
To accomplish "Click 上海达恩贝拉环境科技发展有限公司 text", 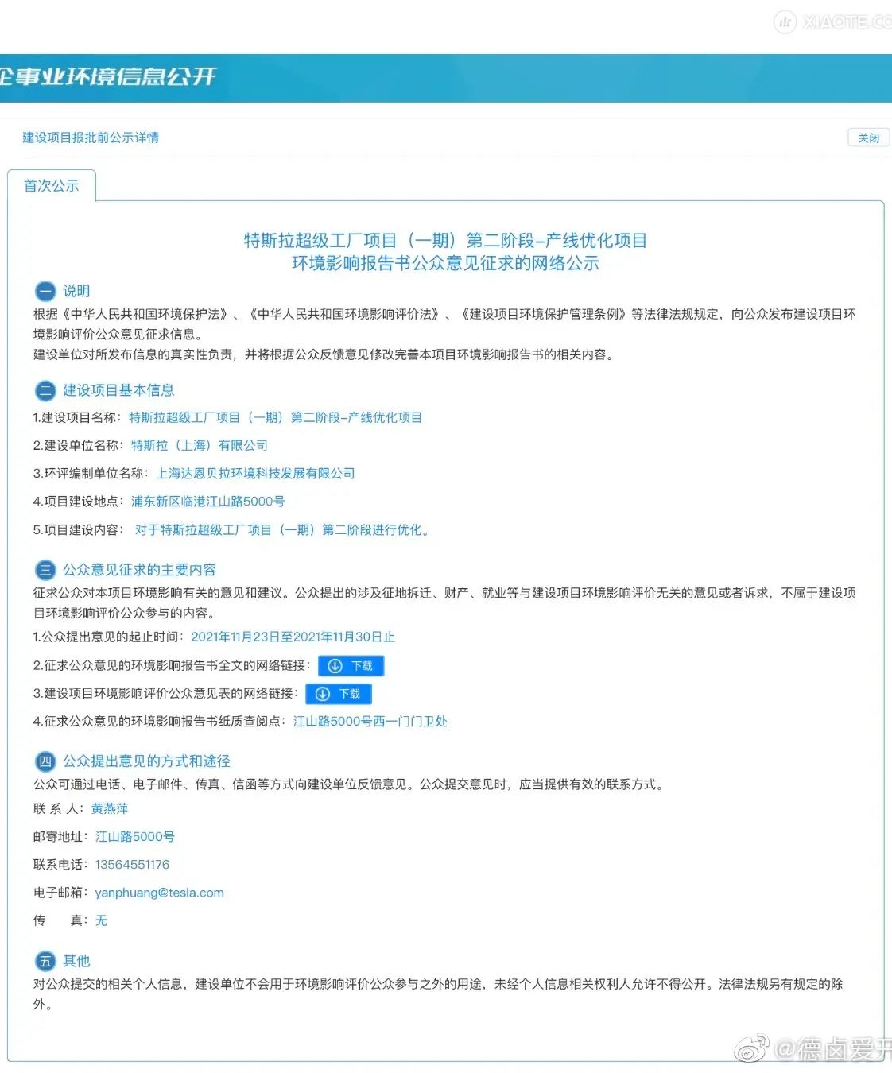I will click(255, 474).
